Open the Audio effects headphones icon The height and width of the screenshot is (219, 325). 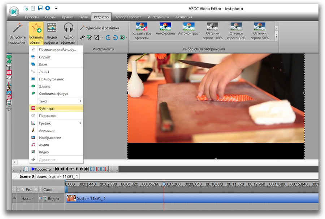(x=68, y=32)
